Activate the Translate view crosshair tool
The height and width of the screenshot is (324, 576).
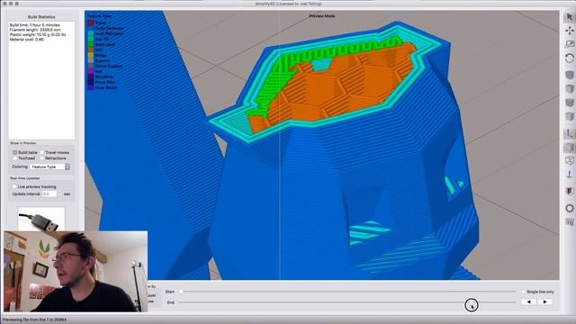point(570,31)
